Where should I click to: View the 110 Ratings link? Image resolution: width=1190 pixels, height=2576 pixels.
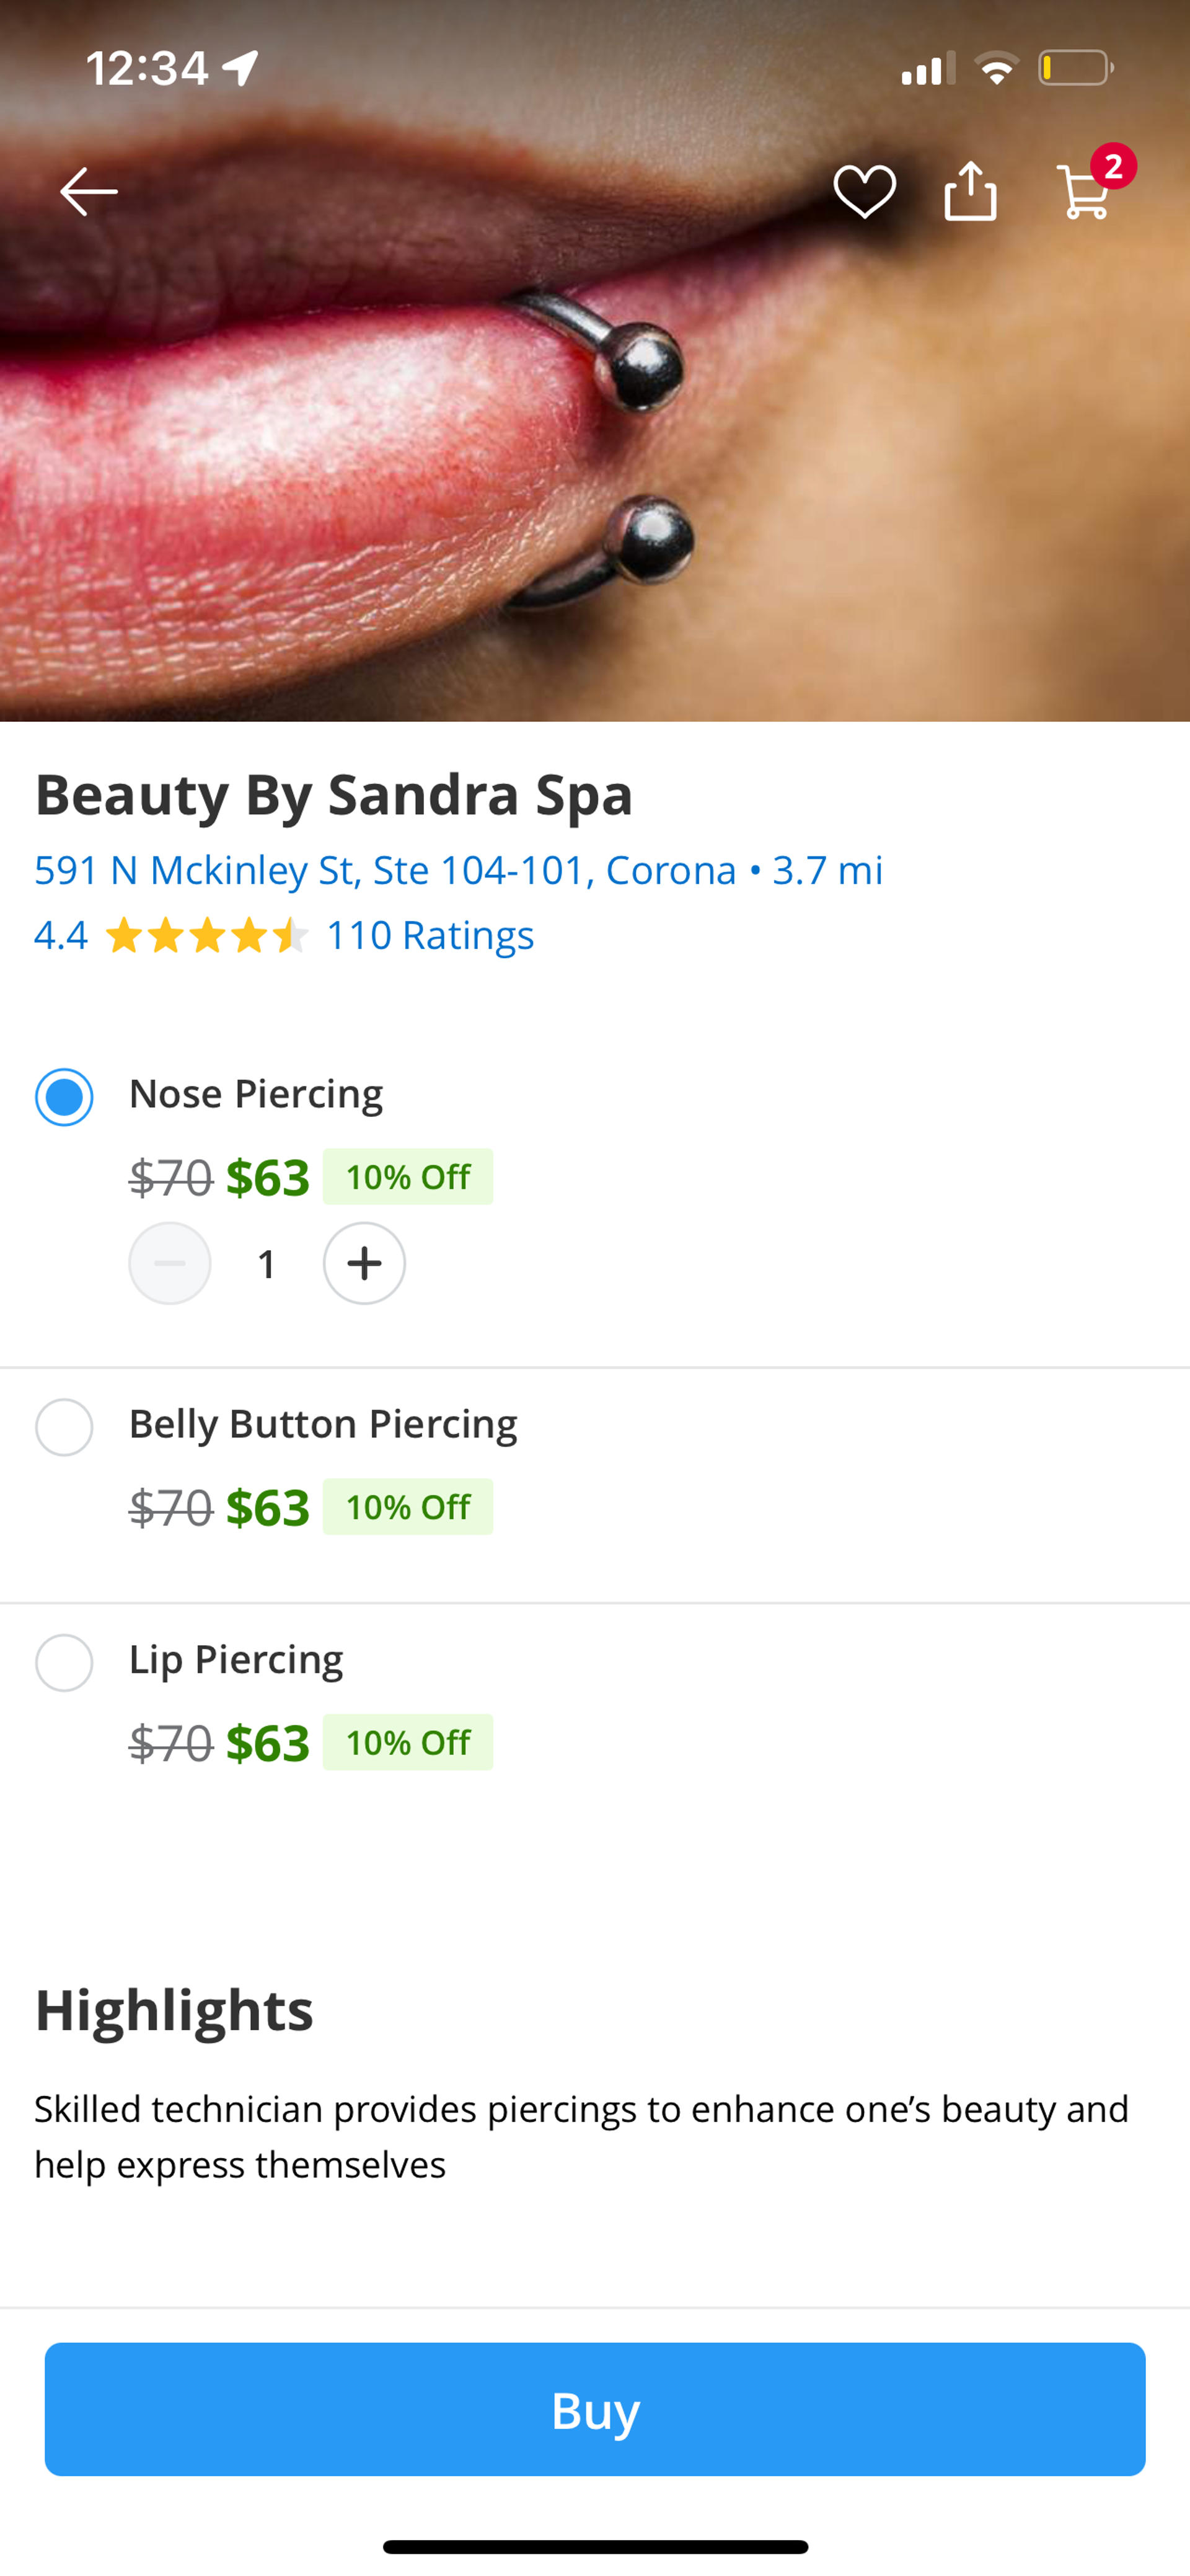coord(430,936)
